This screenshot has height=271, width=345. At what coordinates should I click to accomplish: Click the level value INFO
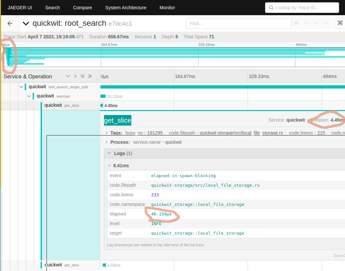[x=156, y=224]
